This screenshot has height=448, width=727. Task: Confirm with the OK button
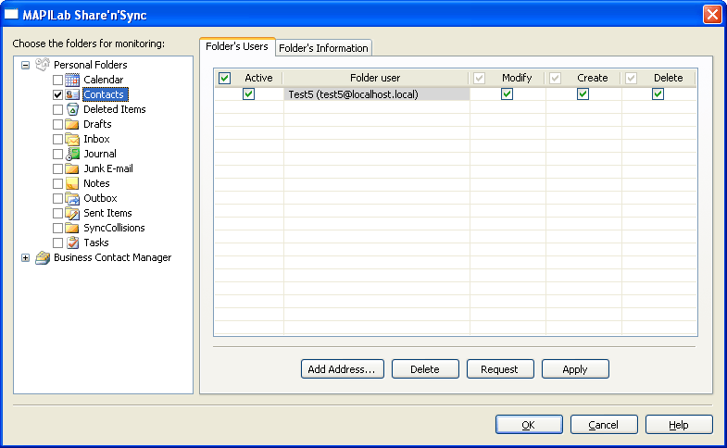tap(529, 425)
